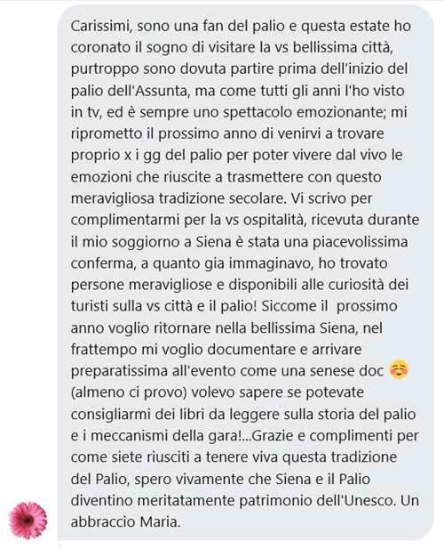This screenshot has height=549, width=444.
Task: Click the word "Carissimi" at message start
Action: 101,27
